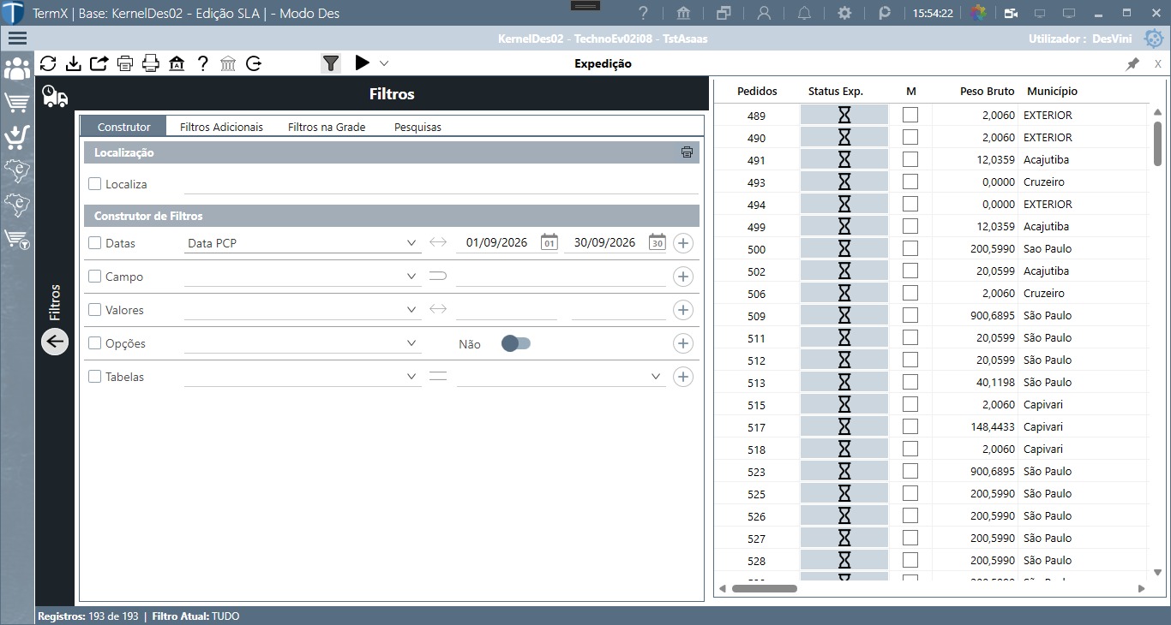The height and width of the screenshot is (625, 1171).
Task: Add the Valores filter with its plus button
Action: point(683,310)
